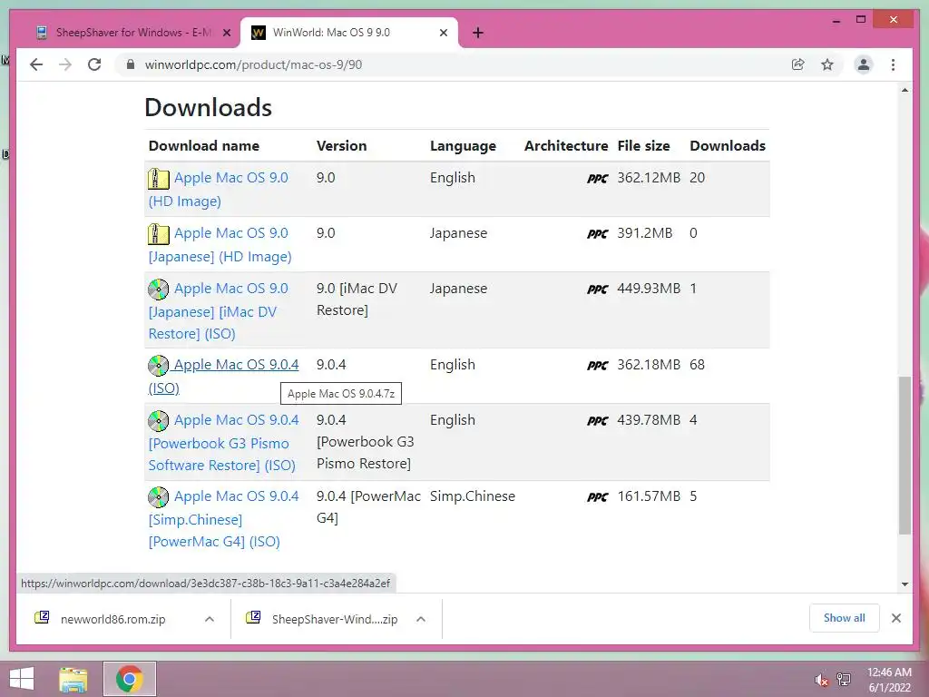Select the WinWorld: Mac OS 9 9.0 tab
The image size is (929, 697).
point(349,33)
